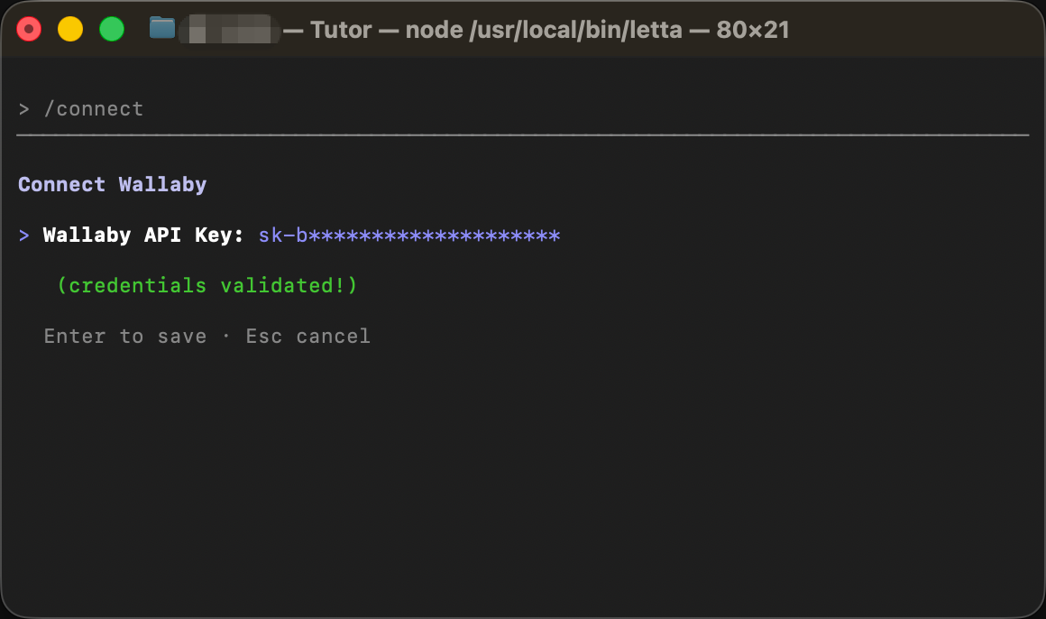Click the gray prompt arrow before /connect

(x=24, y=109)
